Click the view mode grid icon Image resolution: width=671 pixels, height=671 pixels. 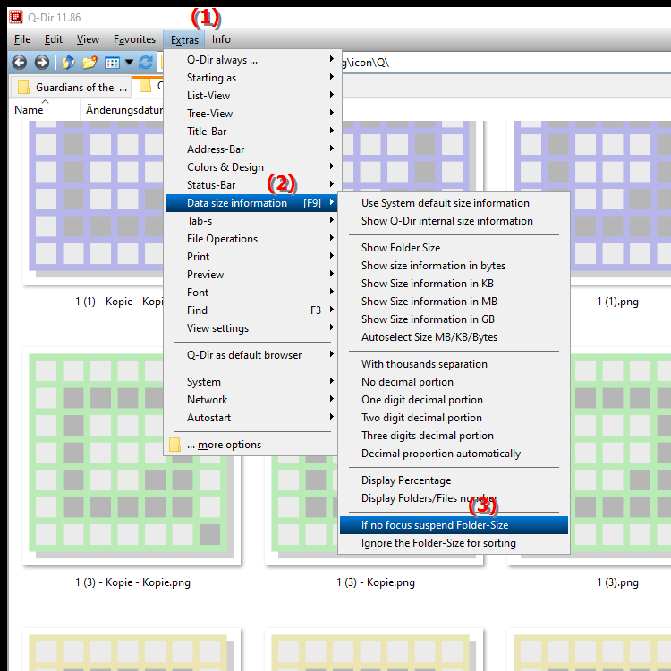pyautogui.click(x=112, y=63)
